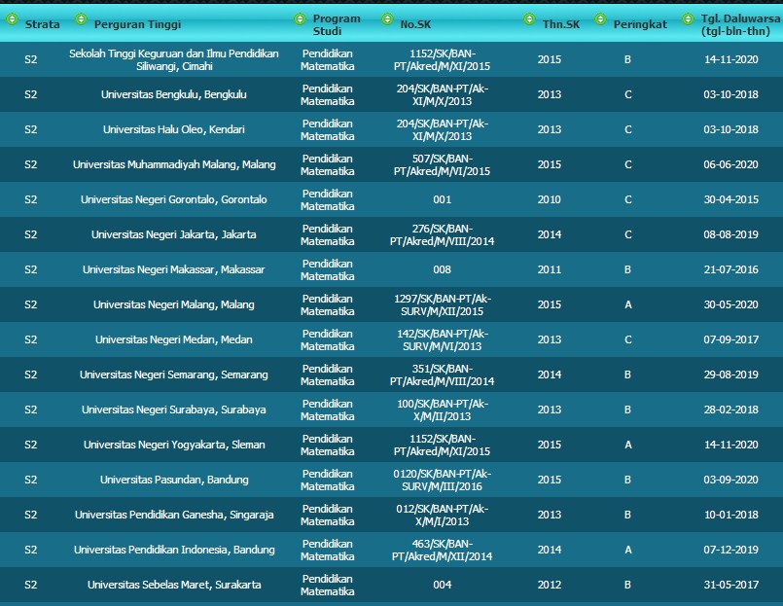Click expiry date 31-05-2017
This screenshot has height=606, width=783.
[x=730, y=584]
